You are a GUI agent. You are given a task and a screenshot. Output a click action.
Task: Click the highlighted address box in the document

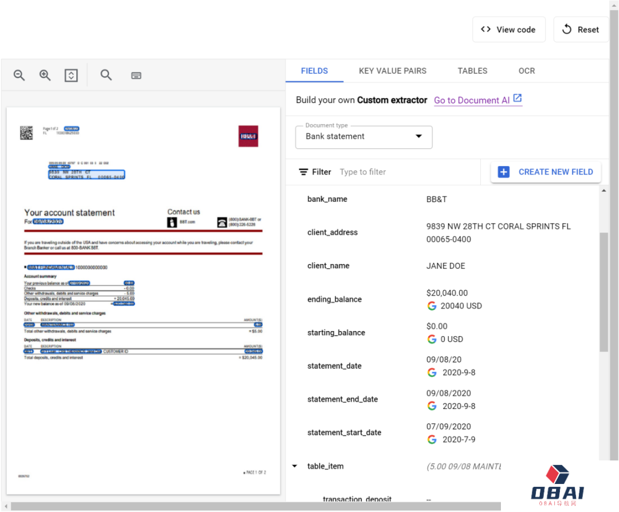(87, 174)
